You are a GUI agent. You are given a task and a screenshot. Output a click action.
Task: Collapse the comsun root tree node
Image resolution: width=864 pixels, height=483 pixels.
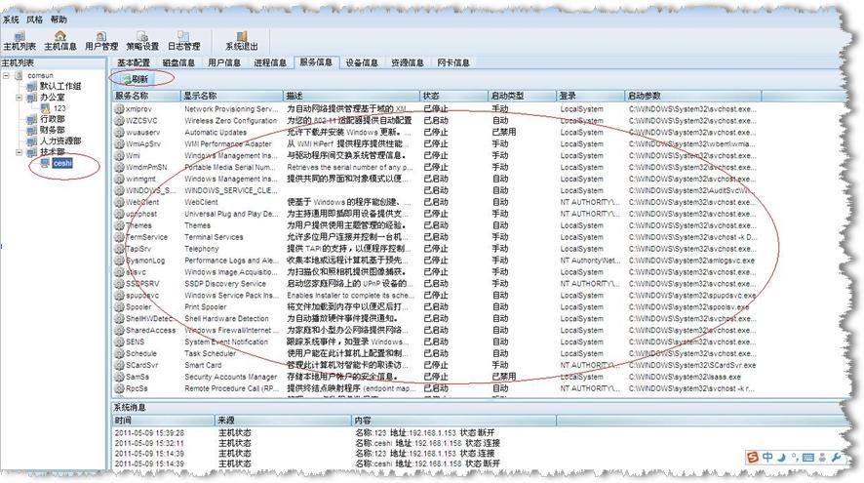pos(7,75)
